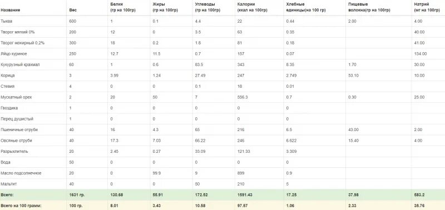This screenshot has height=210, width=445.
Task: Click the Тыква row name
Action: (7, 21)
